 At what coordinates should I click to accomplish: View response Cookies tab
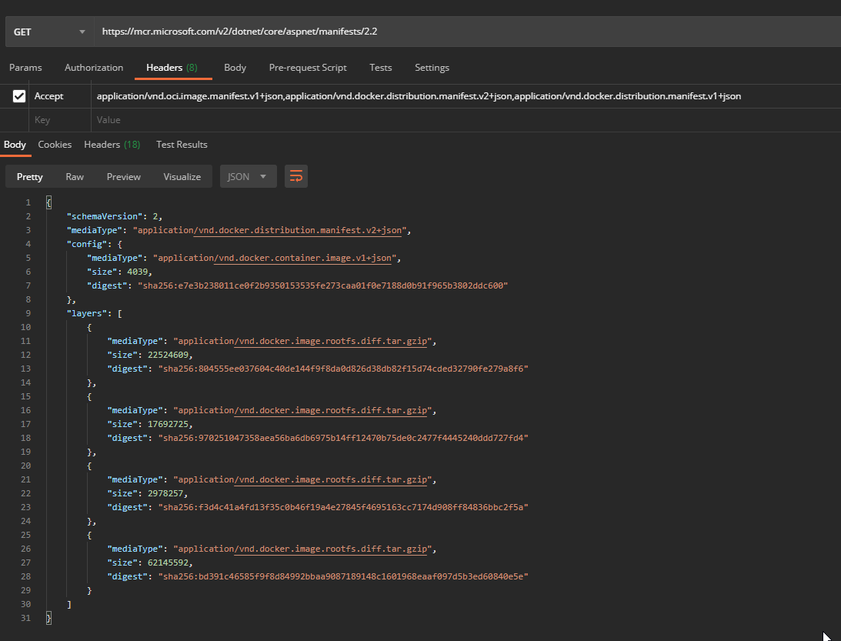(55, 145)
